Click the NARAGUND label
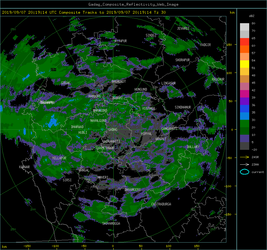Screen dimensions: 267x250 coord(100,111)
